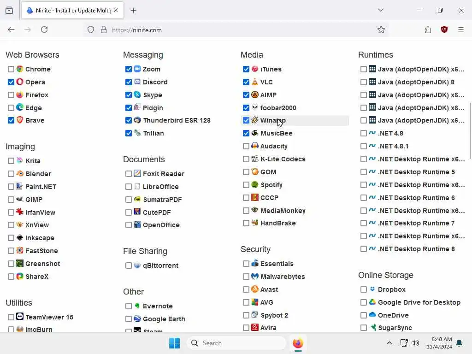472x354 pixels.
Task: Enable the .NET 4.8.1 checkbox
Action: click(364, 146)
